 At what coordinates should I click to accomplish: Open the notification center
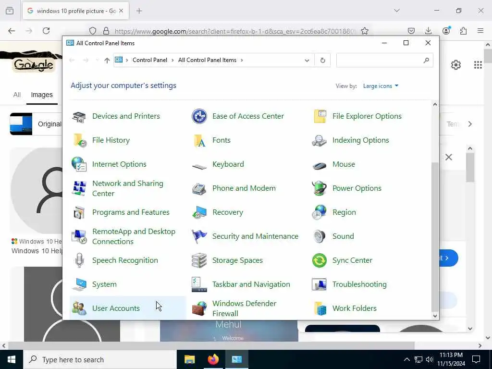tap(476, 359)
